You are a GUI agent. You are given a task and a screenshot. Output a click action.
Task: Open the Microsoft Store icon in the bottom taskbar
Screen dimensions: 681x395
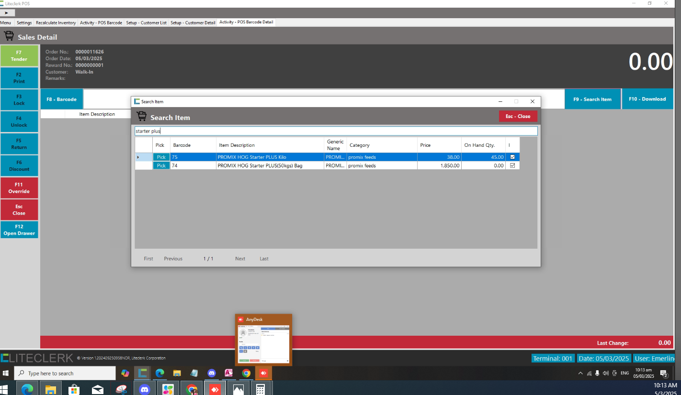point(74,389)
